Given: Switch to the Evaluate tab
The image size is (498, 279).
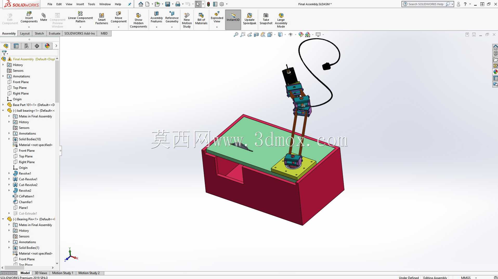Looking at the screenshot, I should 55,34.
